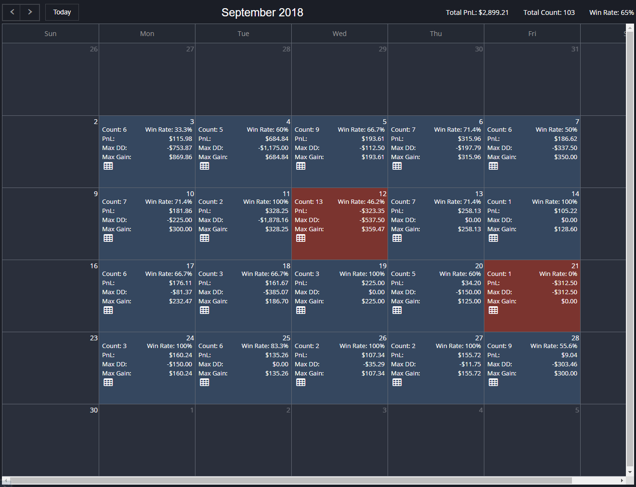The width and height of the screenshot is (636, 487).
Task: Open trade table icon for September 10
Action: pyautogui.click(x=108, y=238)
